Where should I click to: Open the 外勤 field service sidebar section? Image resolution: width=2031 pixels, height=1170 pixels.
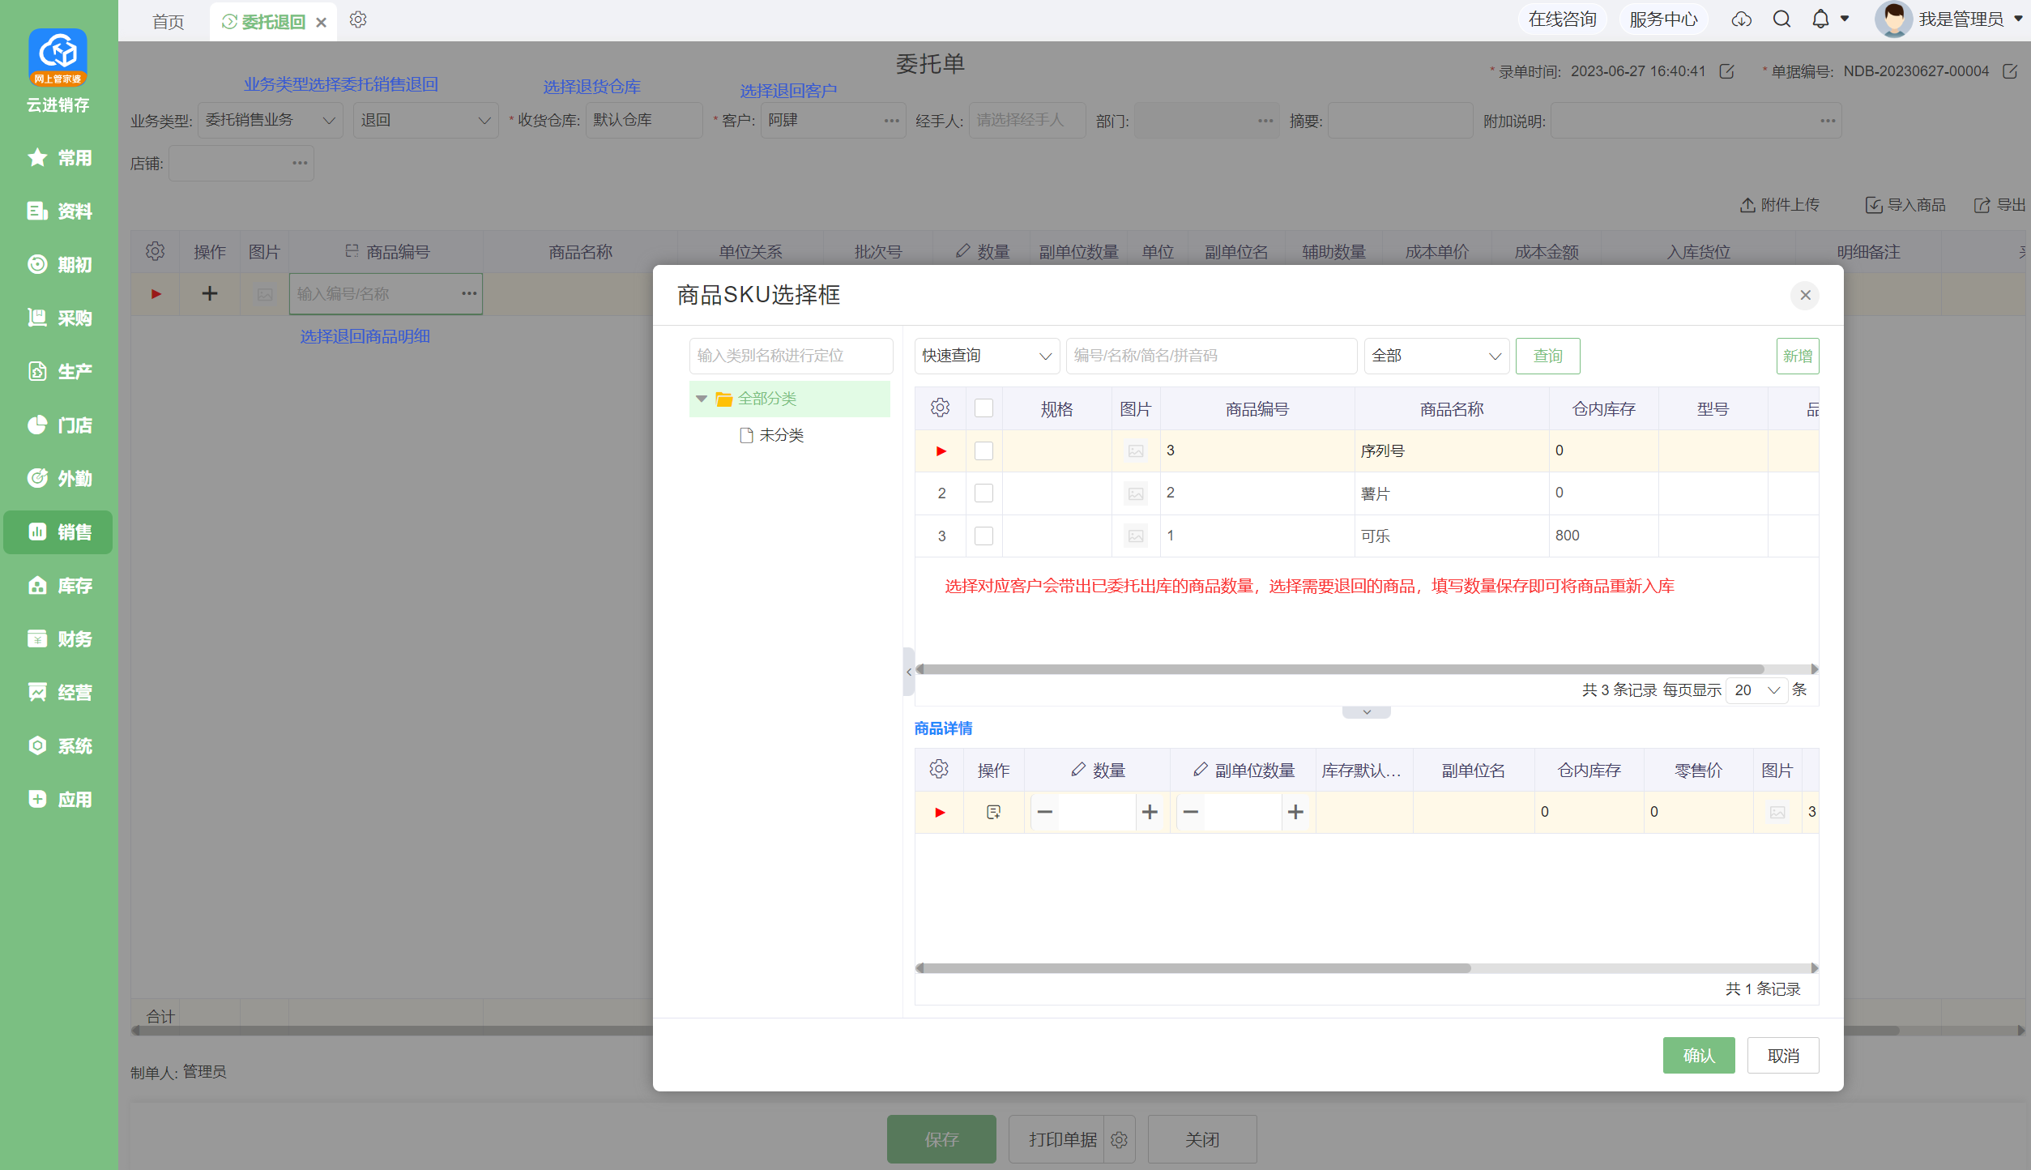(58, 479)
